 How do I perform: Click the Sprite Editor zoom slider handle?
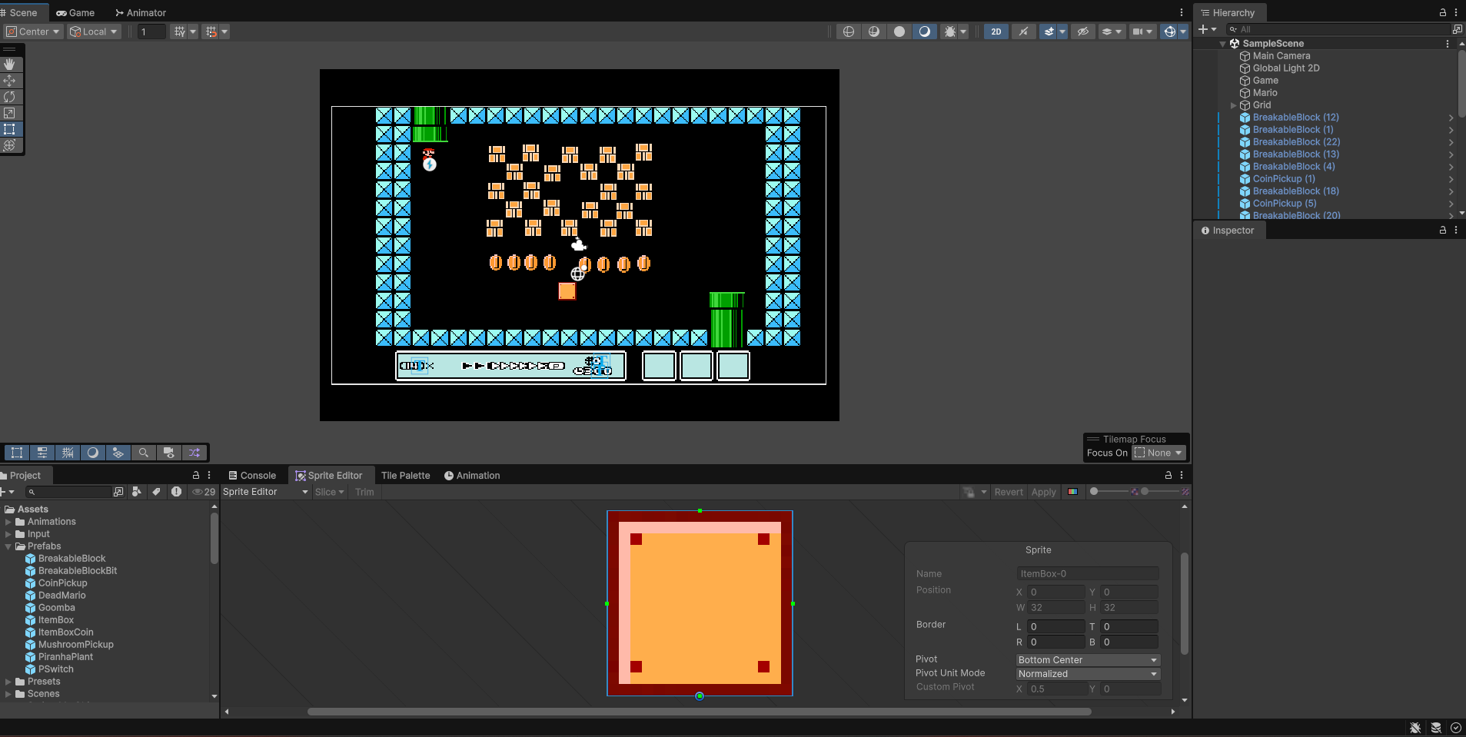1094,491
